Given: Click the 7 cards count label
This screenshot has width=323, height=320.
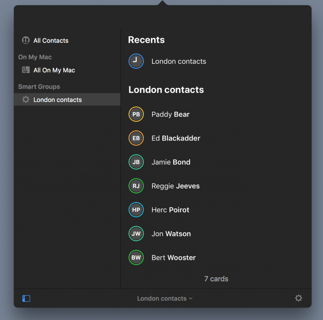Looking at the screenshot, I should [x=216, y=278].
